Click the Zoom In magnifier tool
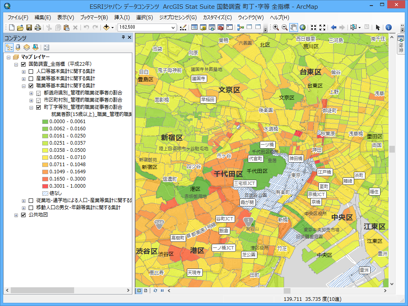 [x=276, y=27]
